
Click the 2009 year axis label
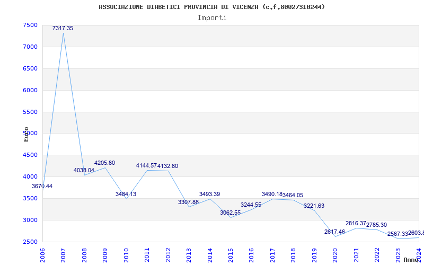tap(105, 255)
